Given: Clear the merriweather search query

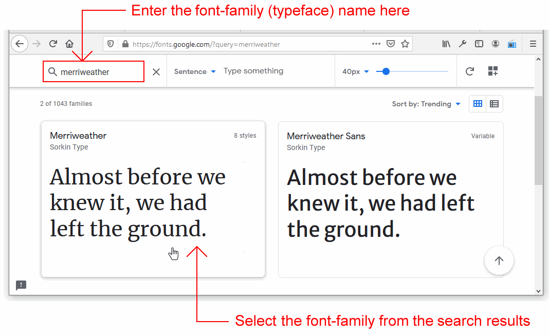Looking at the screenshot, I should 156,72.
